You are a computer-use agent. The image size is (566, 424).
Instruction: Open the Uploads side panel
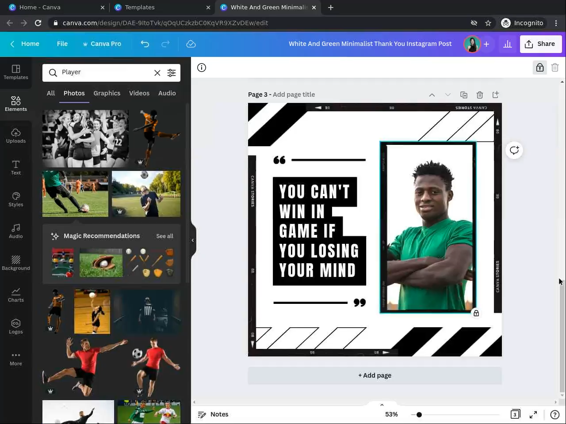pyautogui.click(x=16, y=136)
